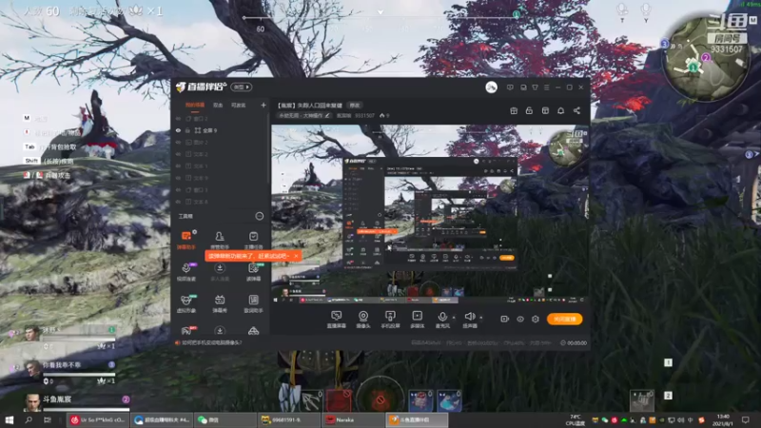Viewport: 761px width, 428px height.
Task: Edit the stream category with pencil icon
Action: pos(327,115)
